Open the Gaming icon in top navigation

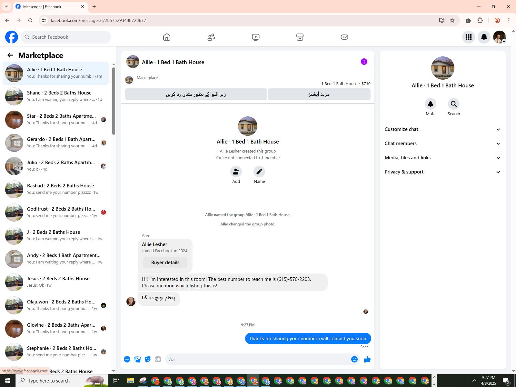344,37
